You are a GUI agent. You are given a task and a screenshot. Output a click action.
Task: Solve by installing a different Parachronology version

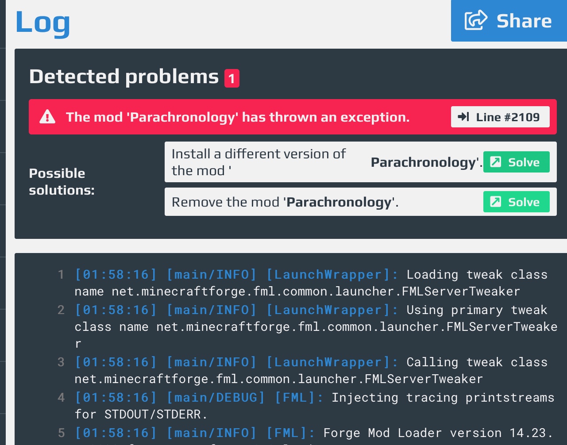(x=516, y=162)
